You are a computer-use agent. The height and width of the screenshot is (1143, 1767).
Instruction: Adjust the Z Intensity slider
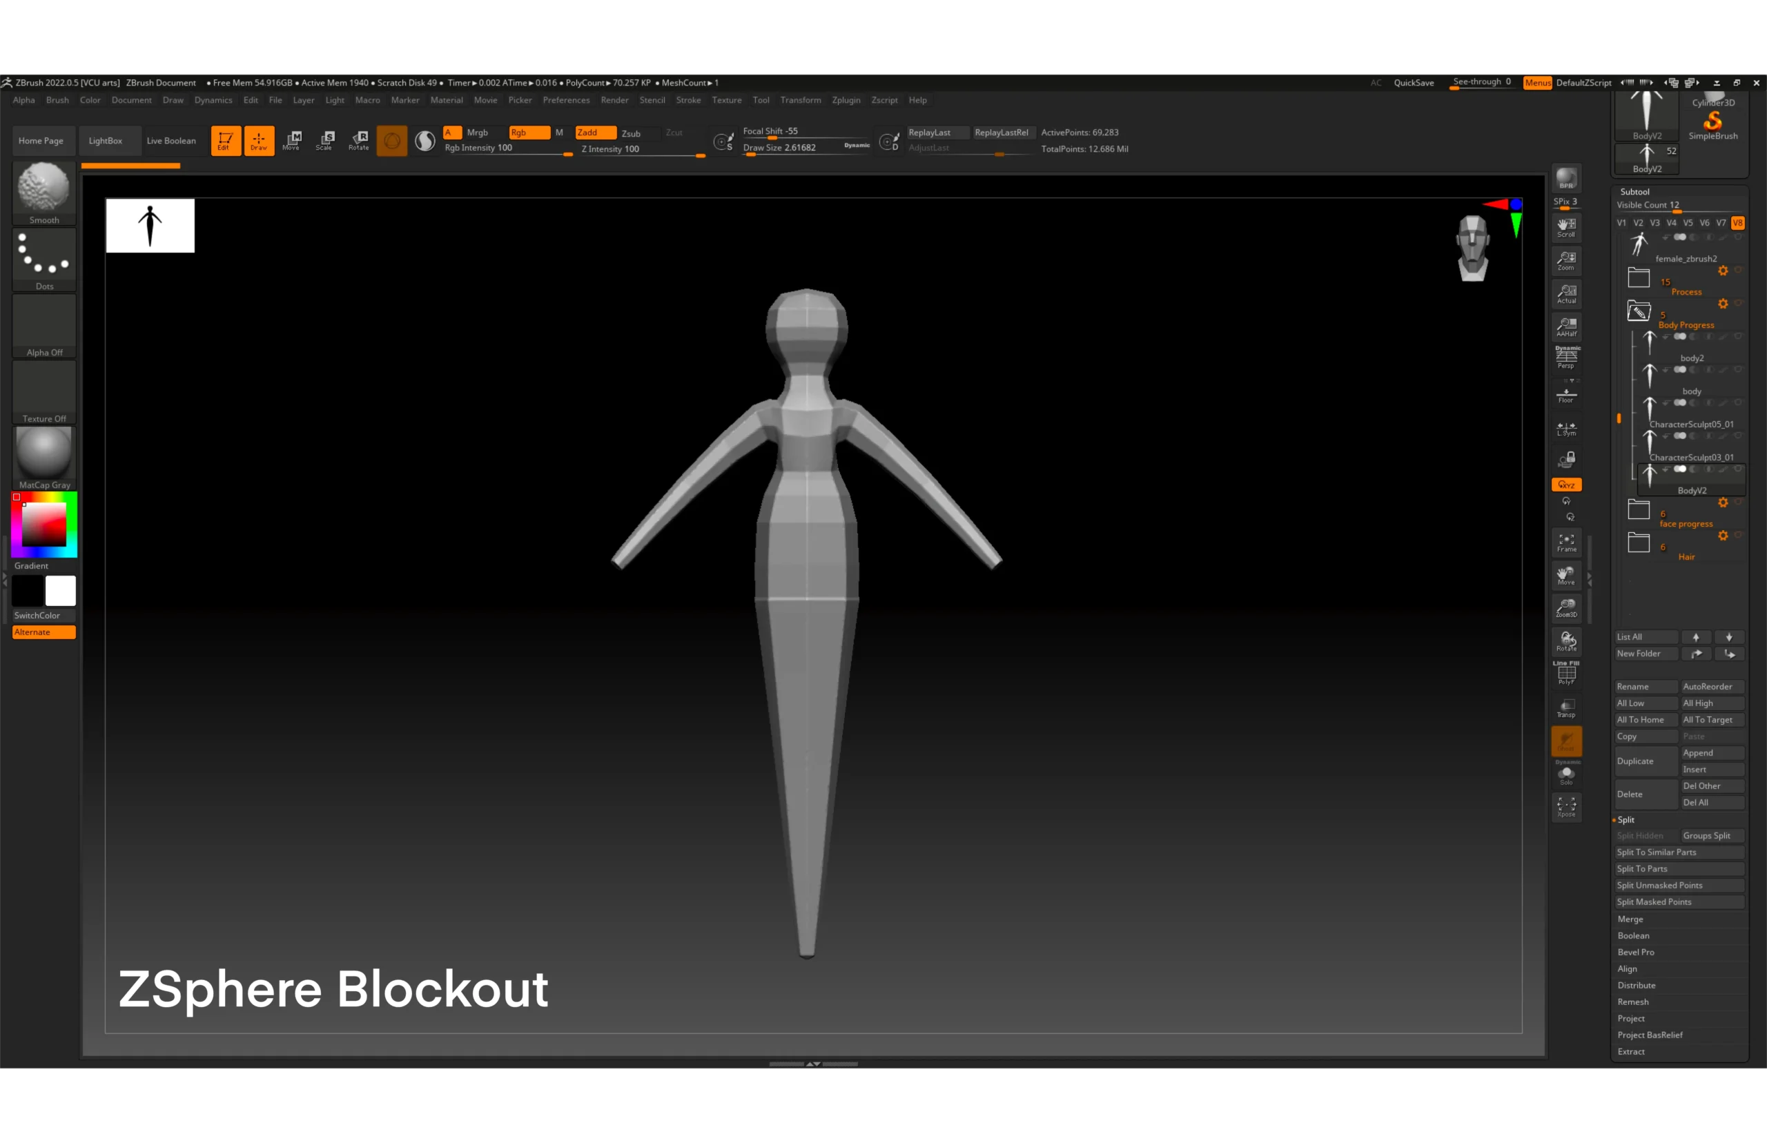pyautogui.click(x=643, y=149)
